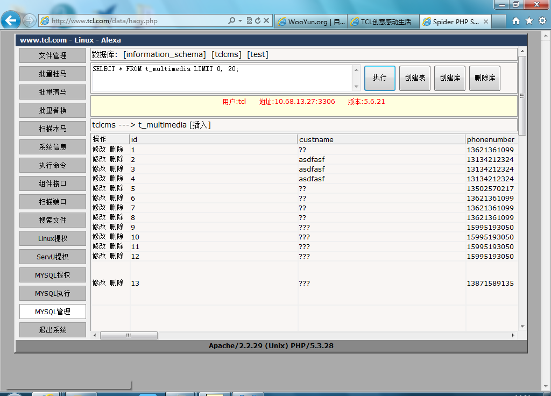Open browser Tools gear icon
Screen dimensions: 551x396
[542, 21]
